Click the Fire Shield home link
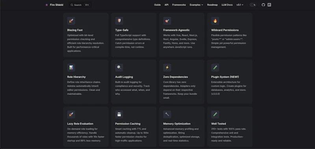Viewport: 315px width, 149px height. coord(54,5)
